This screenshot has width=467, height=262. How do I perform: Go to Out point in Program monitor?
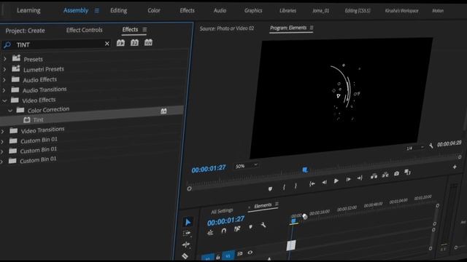coord(360,178)
